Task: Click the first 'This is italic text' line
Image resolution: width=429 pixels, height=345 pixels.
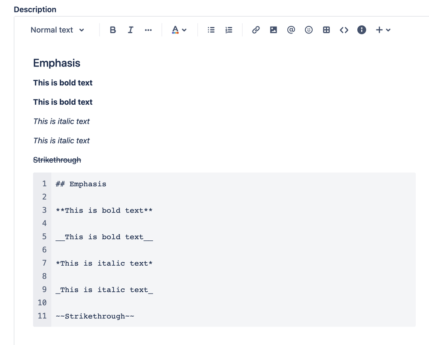Action: click(x=61, y=121)
